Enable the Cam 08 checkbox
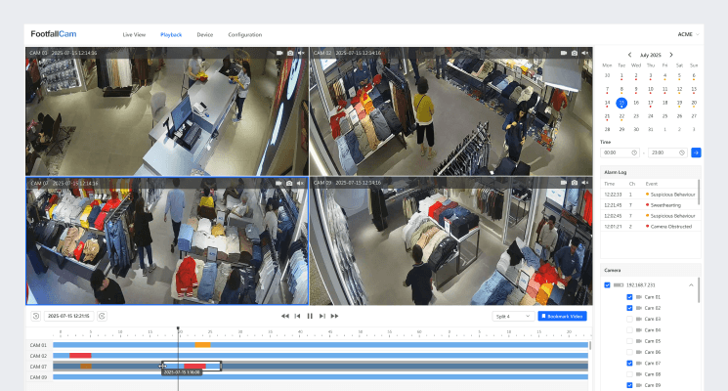Screen dimensions: 728x391 tap(629, 374)
